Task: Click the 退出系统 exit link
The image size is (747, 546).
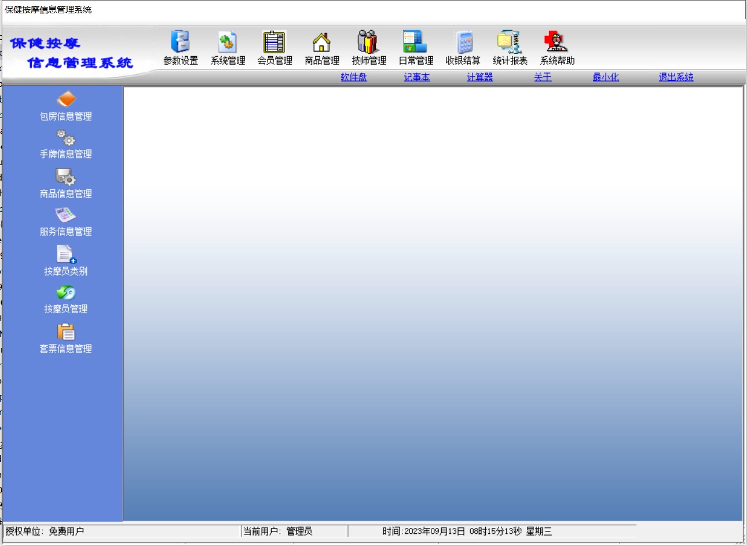Action: [x=676, y=77]
